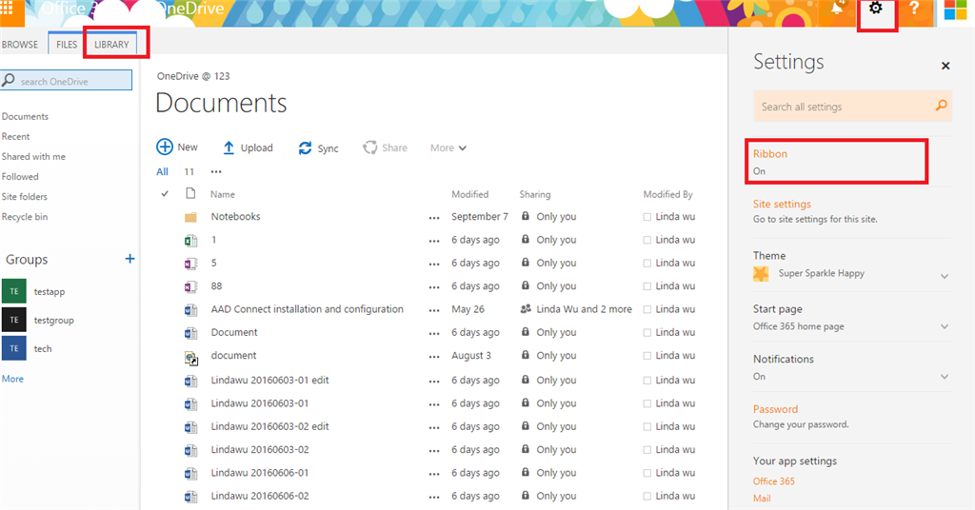This screenshot has height=510, width=975.
Task: Switch to the FILES tab
Action: [x=67, y=44]
